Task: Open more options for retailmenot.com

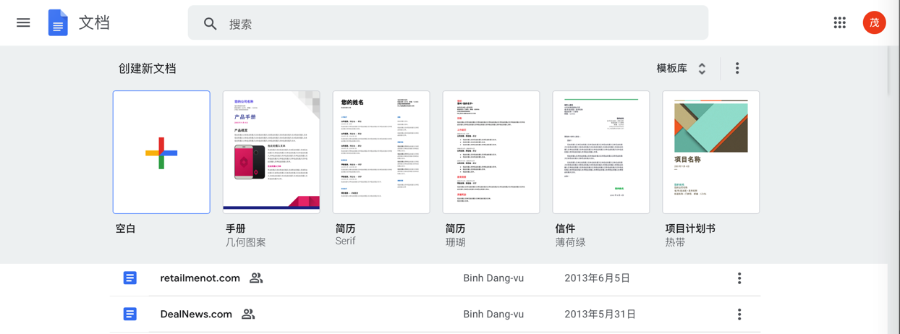Action: click(x=739, y=278)
